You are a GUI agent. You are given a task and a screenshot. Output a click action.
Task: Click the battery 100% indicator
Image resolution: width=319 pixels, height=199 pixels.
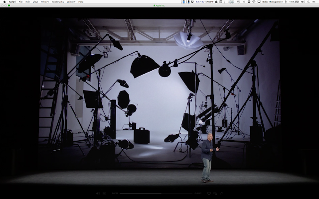294,2
